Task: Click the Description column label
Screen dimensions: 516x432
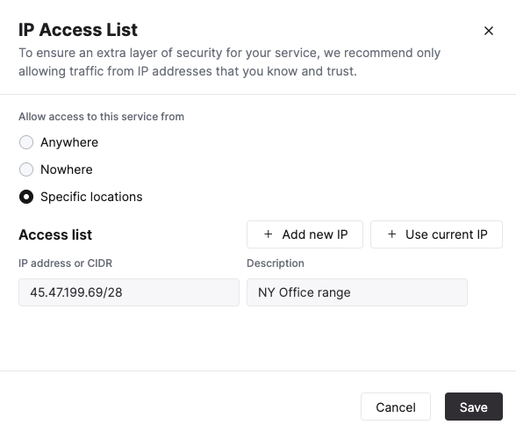Action: [x=276, y=263]
